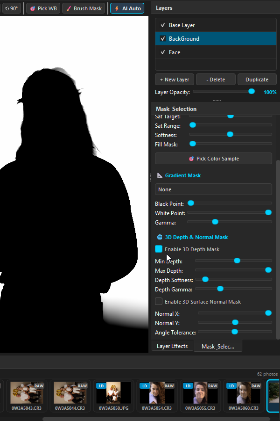Image resolution: width=280 pixels, height=421 pixels.
Task: Run the AI Auto tool
Action: pos(127,8)
